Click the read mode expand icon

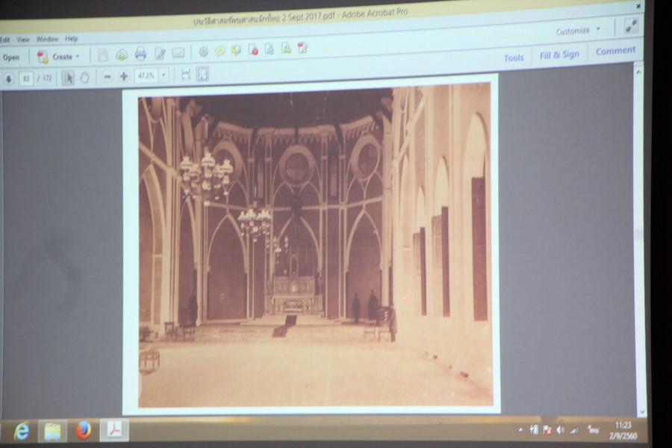click(631, 27)
